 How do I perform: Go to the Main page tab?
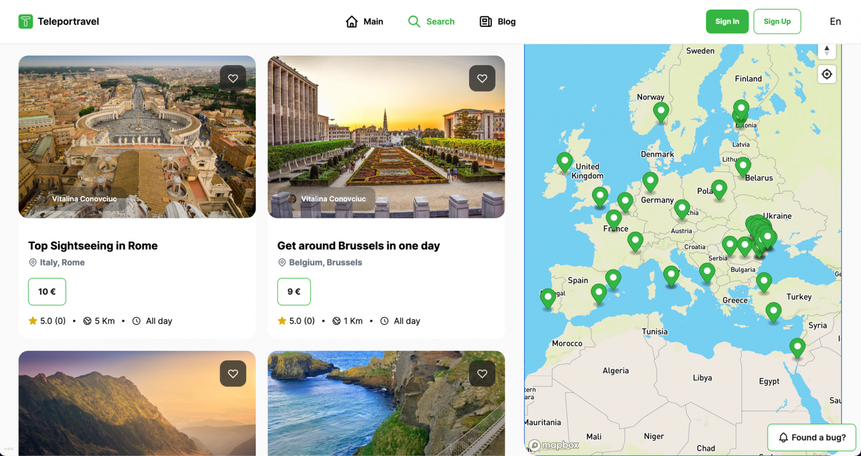click(x=364, y=22)
